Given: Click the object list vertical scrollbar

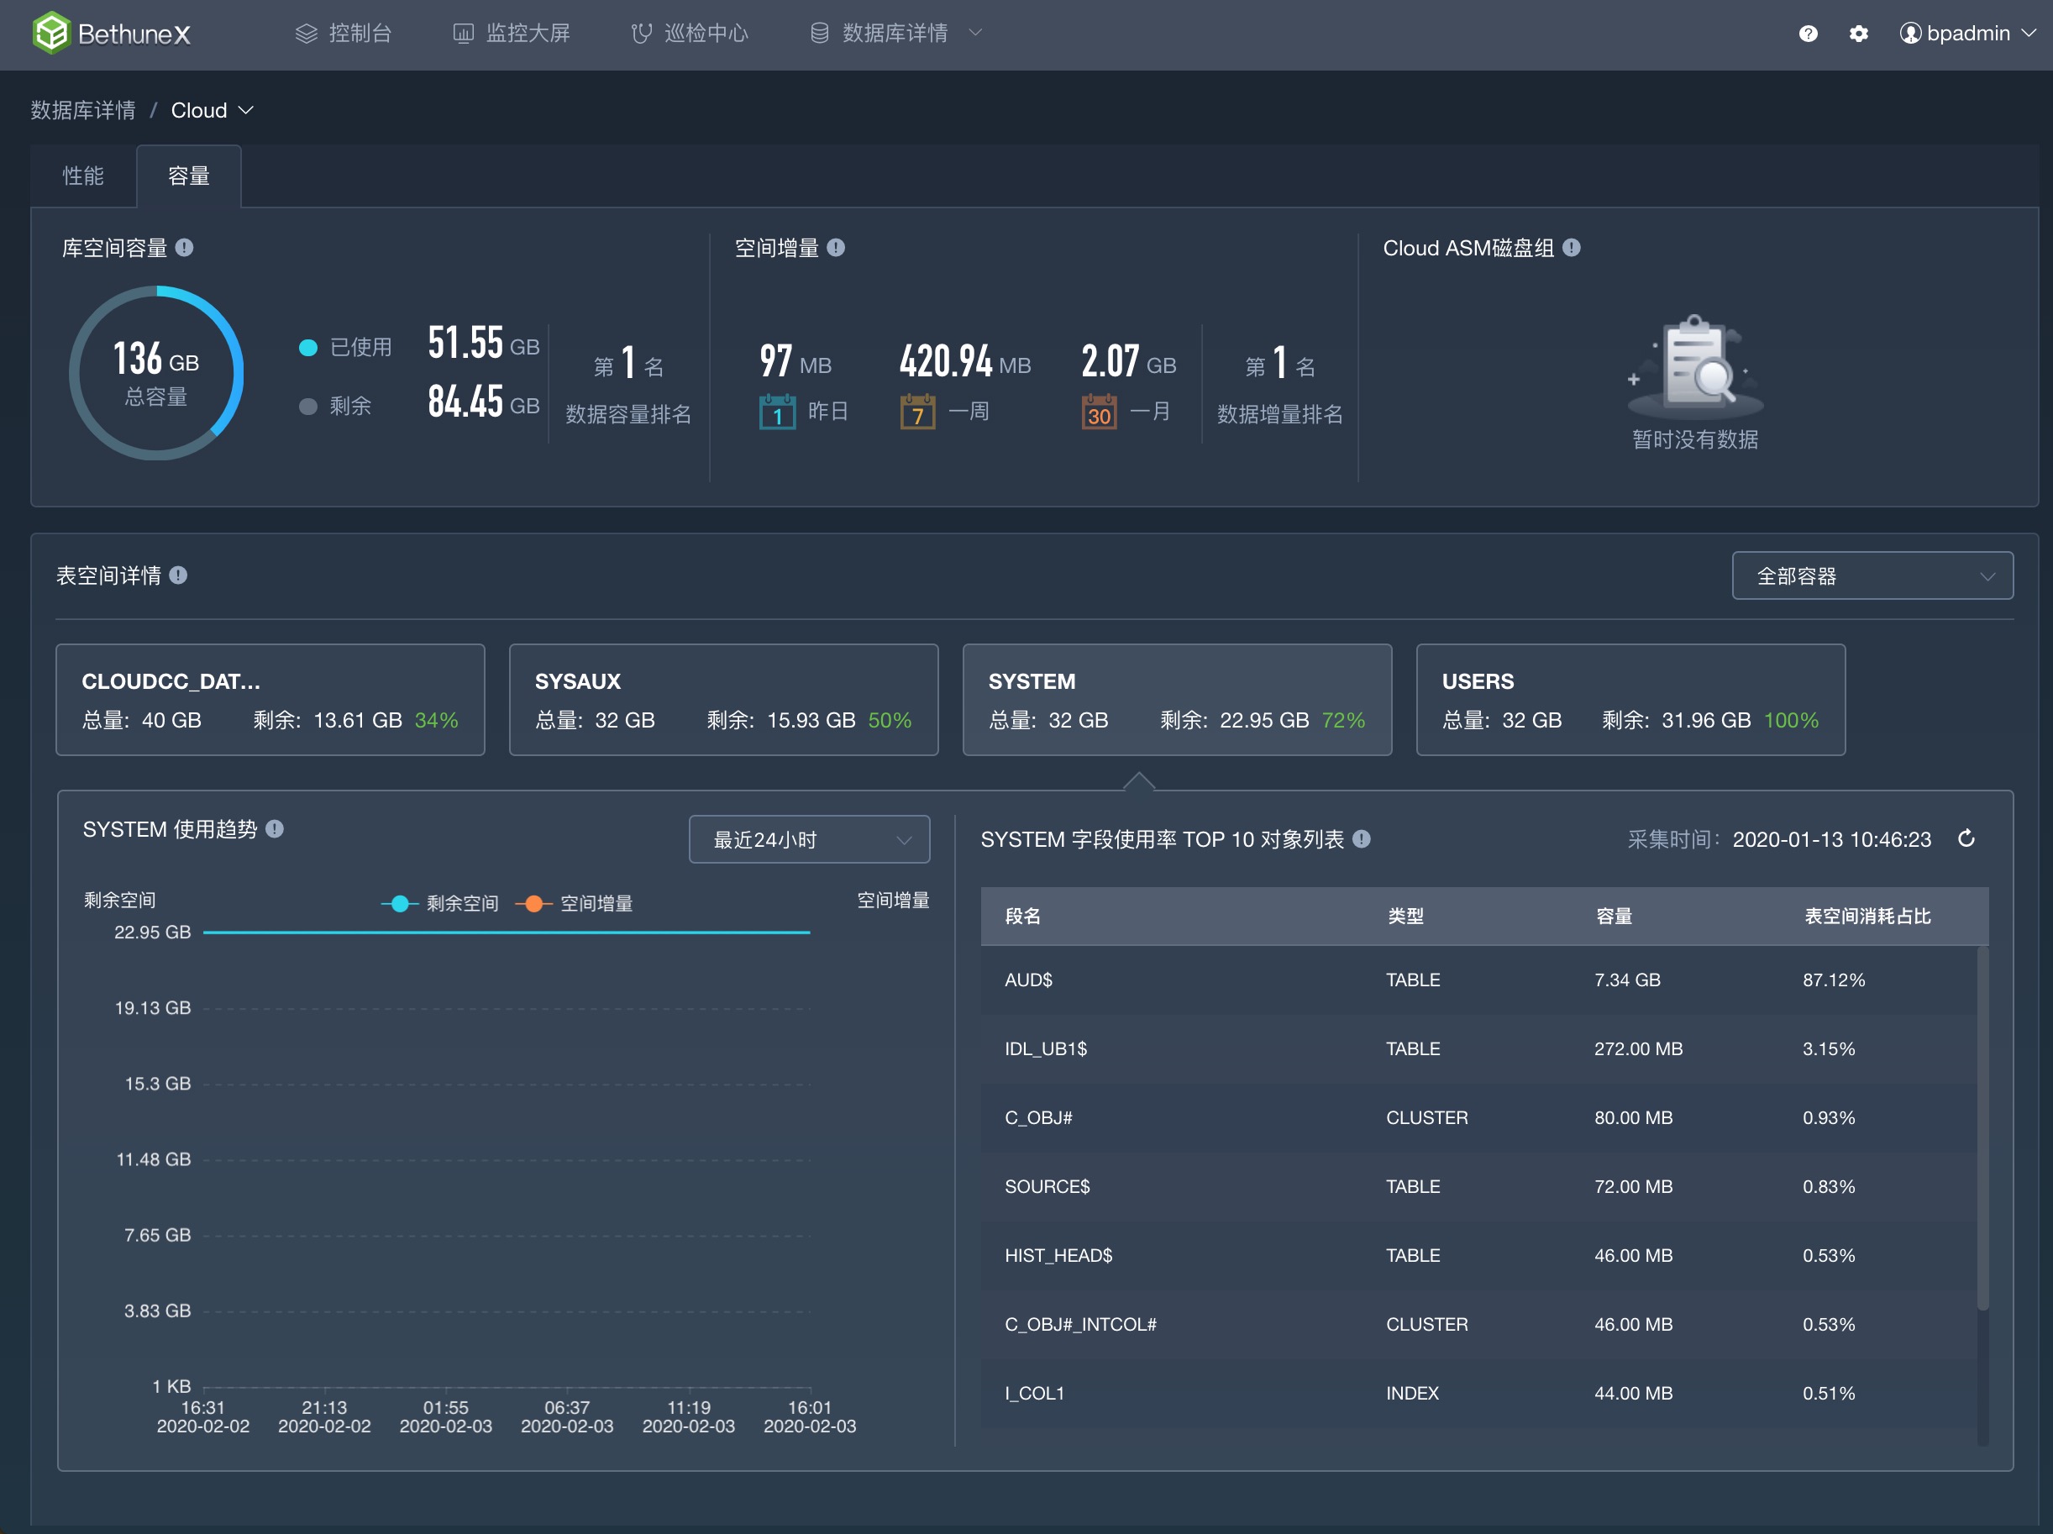Looking at the screenshot, I should click(1982, 1127).
